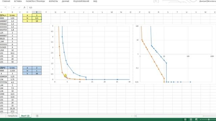Image resolution: width=216 pixels, height=121 pixels.
Task: Select column K header
Action: click(93, 12)
